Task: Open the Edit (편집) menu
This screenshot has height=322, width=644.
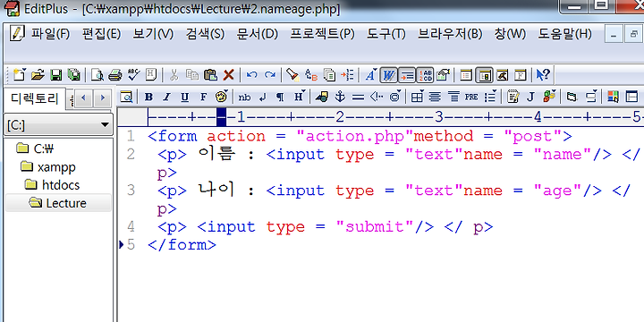Action: (x=101, y=34)
